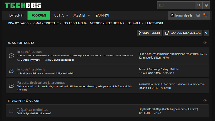Expand the Jäsenet menu dropdown arrow
215x121 pixels.
89,15
